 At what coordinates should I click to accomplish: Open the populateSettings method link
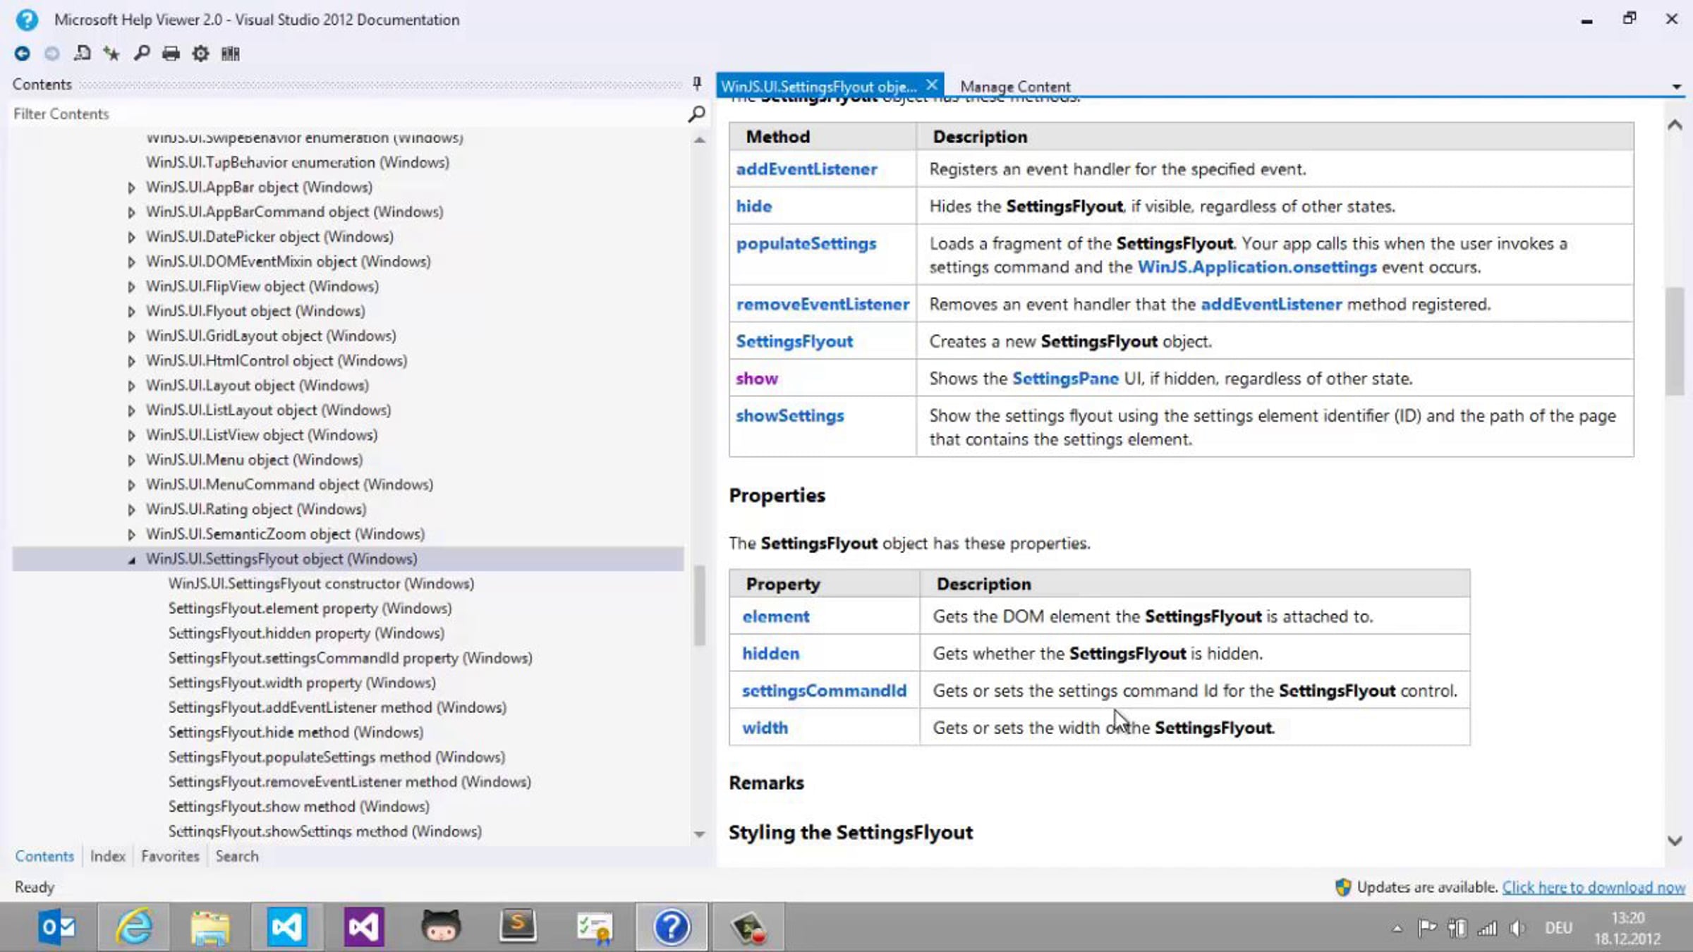[x=806, y=244]
